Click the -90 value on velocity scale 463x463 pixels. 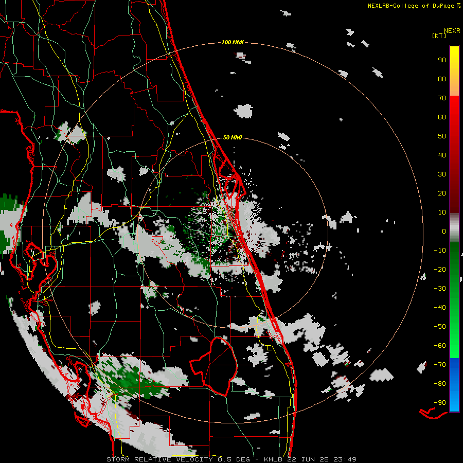(440, 402)
